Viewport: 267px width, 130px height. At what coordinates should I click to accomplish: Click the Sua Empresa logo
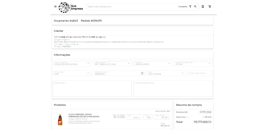[x=71, y=7]
